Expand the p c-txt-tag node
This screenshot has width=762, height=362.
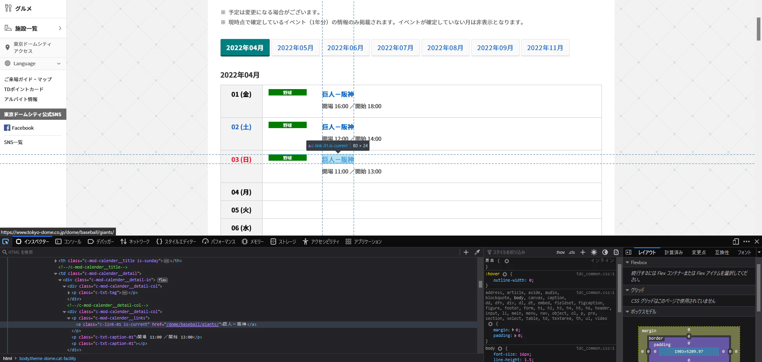coord(69,293)
